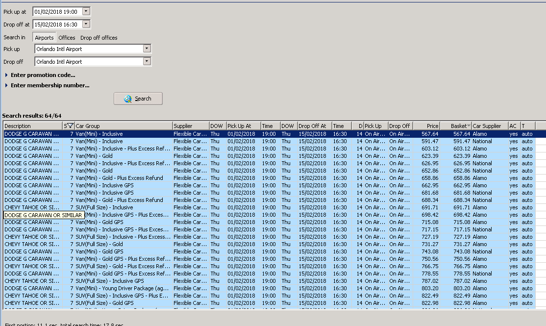The width and height of the screenshot is (546, 326).
Task: Select the Drop off offices tab
Action: 99,38
